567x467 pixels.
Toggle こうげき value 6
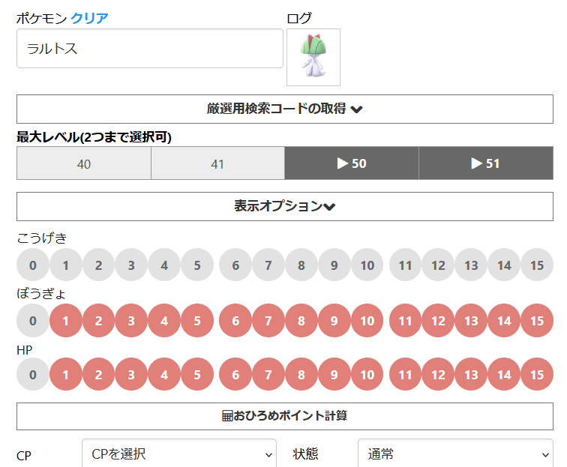235,265
